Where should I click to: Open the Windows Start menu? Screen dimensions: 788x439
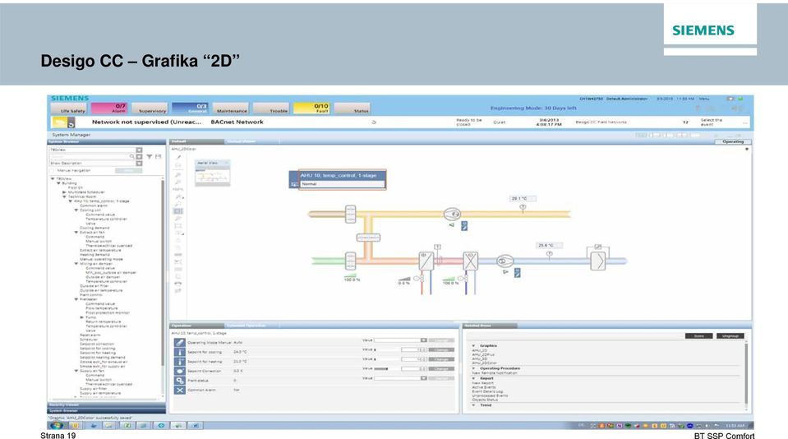click(x=56, y=425)
